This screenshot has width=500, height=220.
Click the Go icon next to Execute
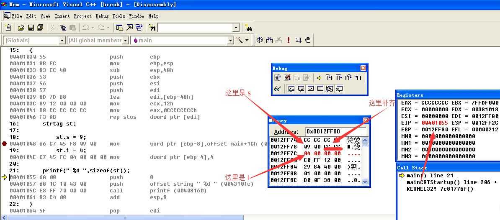(298, 40)
